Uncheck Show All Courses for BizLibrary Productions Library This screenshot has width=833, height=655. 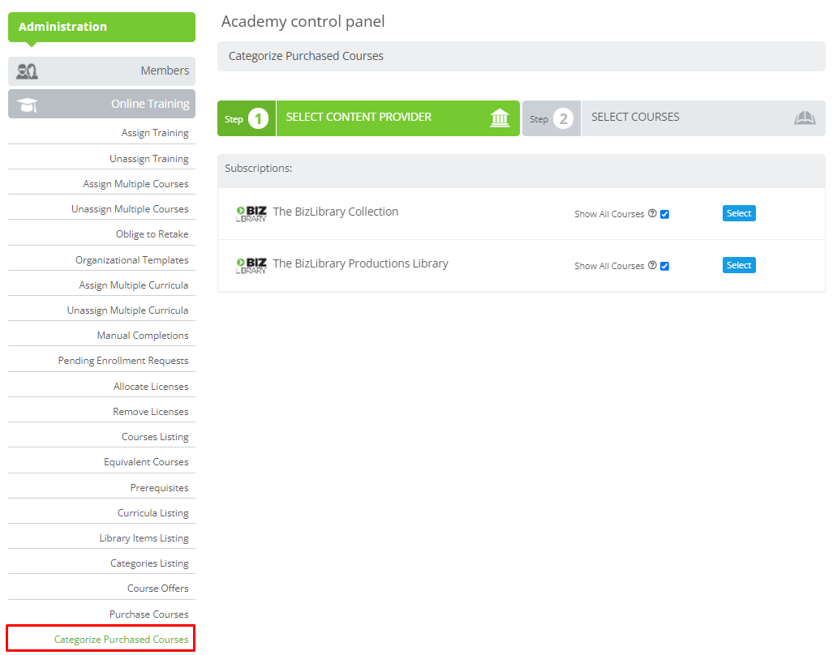(x=664, y=266)
